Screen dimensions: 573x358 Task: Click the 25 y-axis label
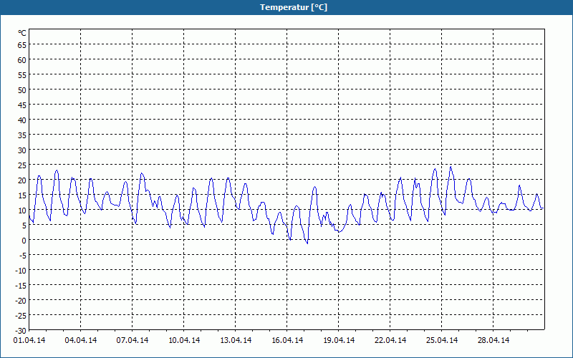point(22,165)
